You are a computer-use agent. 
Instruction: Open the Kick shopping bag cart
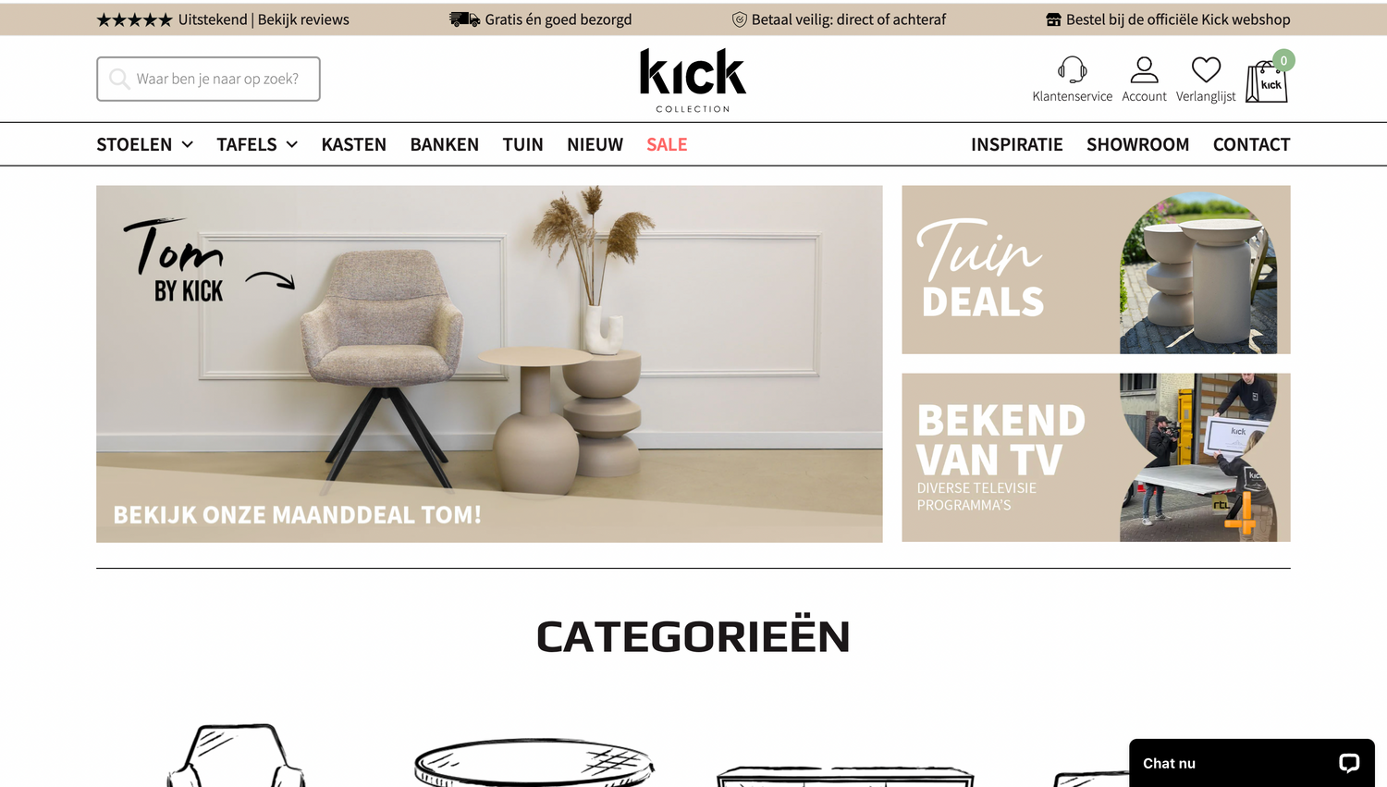click(x=1267, y=81)
